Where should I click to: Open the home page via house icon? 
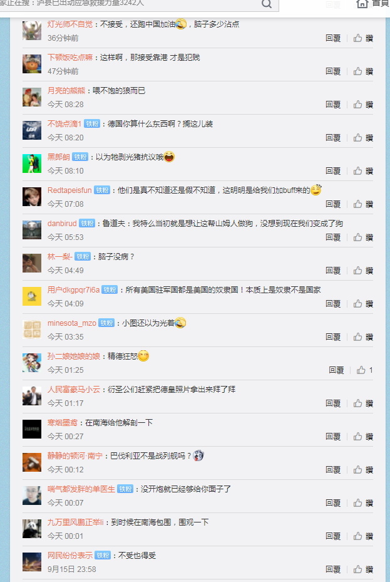pyautogui.click(x=362, y=4)
